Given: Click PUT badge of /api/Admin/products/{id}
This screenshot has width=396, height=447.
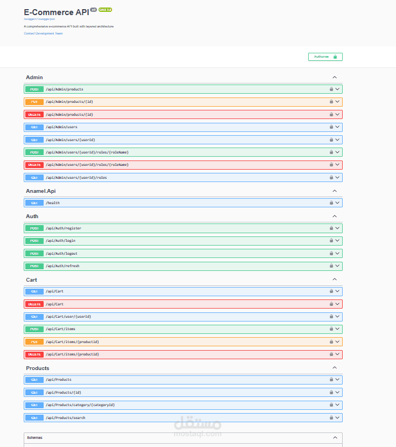Looking at the screenshot, I should [x=34, y=102].
